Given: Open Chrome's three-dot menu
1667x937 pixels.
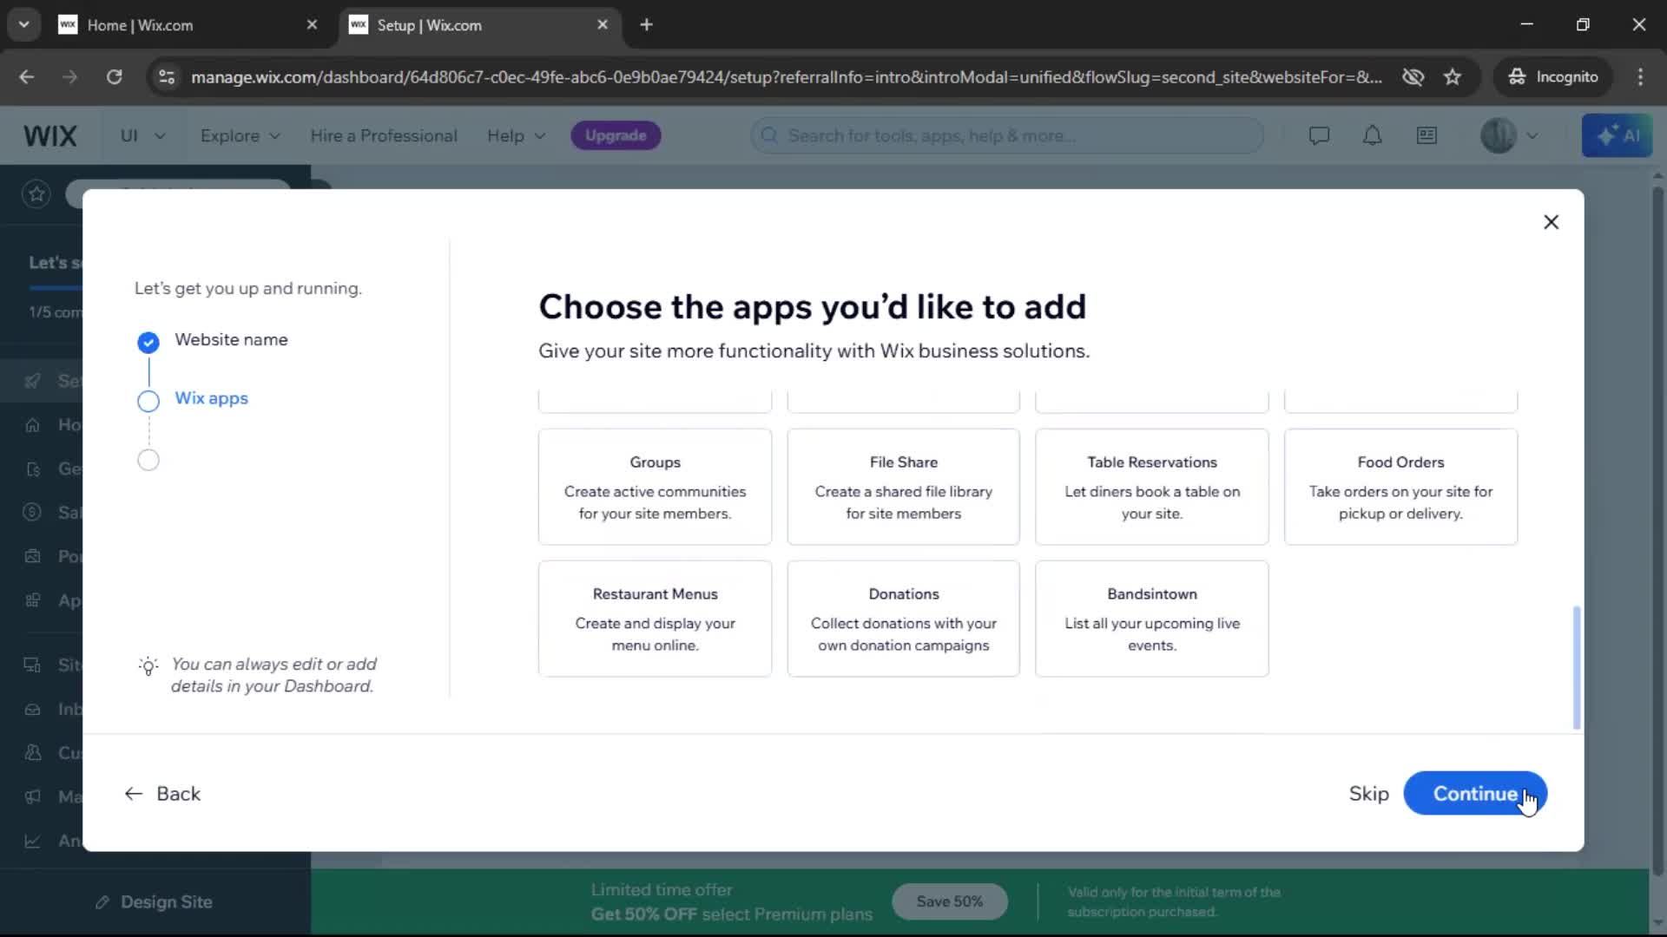Looking at the screenshot, I should [x=1640, y=77].
